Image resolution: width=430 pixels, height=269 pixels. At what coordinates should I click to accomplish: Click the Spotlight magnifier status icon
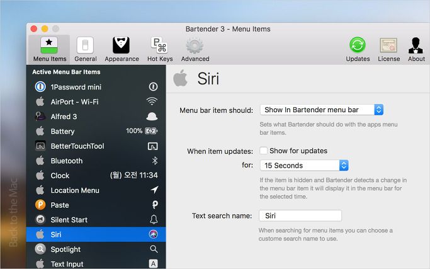pyautogui.click(x=154, y=249)
